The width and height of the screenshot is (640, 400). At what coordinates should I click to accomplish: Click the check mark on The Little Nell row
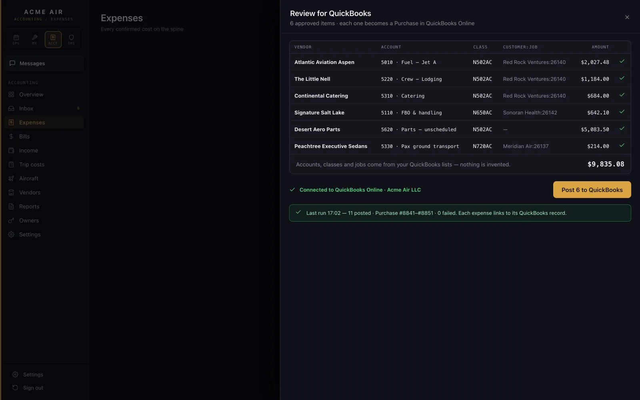tap(622, 78)
